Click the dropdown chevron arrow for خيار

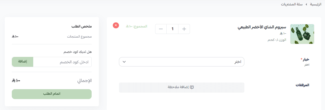click(124, 62)
